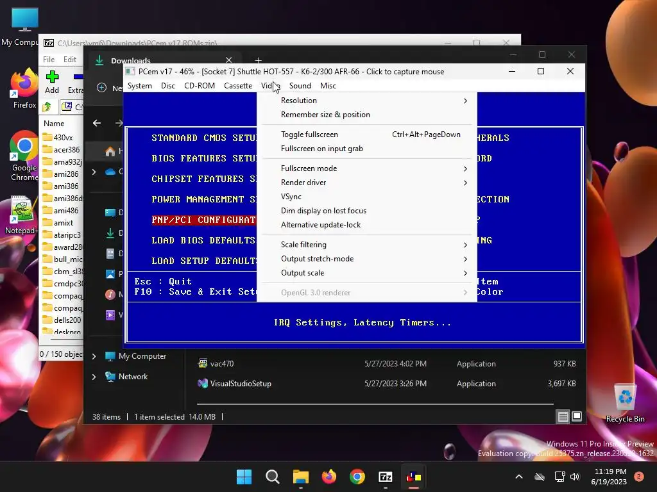Open the Misc menu in PCem
Image resolution: width=657 pixels, height=492 pixels.
(x=328, y=86)
